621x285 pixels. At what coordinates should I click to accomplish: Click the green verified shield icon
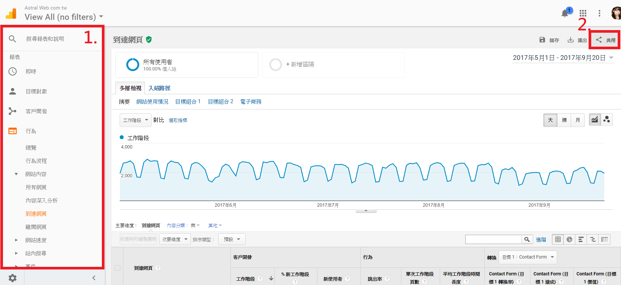coord(149,40)
